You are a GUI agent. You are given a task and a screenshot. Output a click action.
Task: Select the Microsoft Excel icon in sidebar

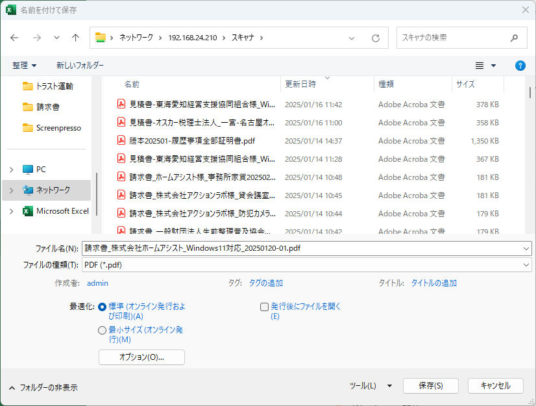pos(28,211)
